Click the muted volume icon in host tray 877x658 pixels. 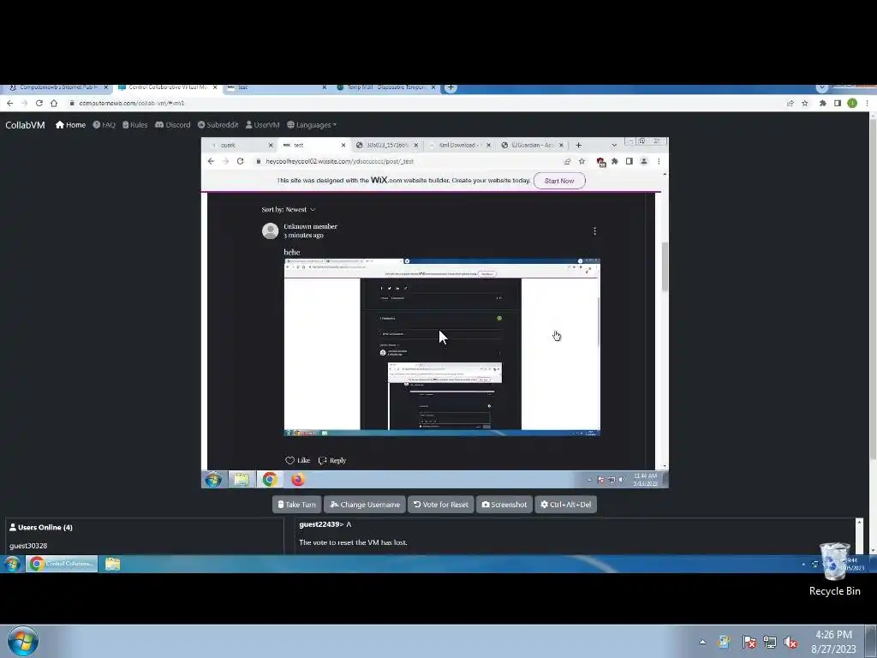click(790, 643)
